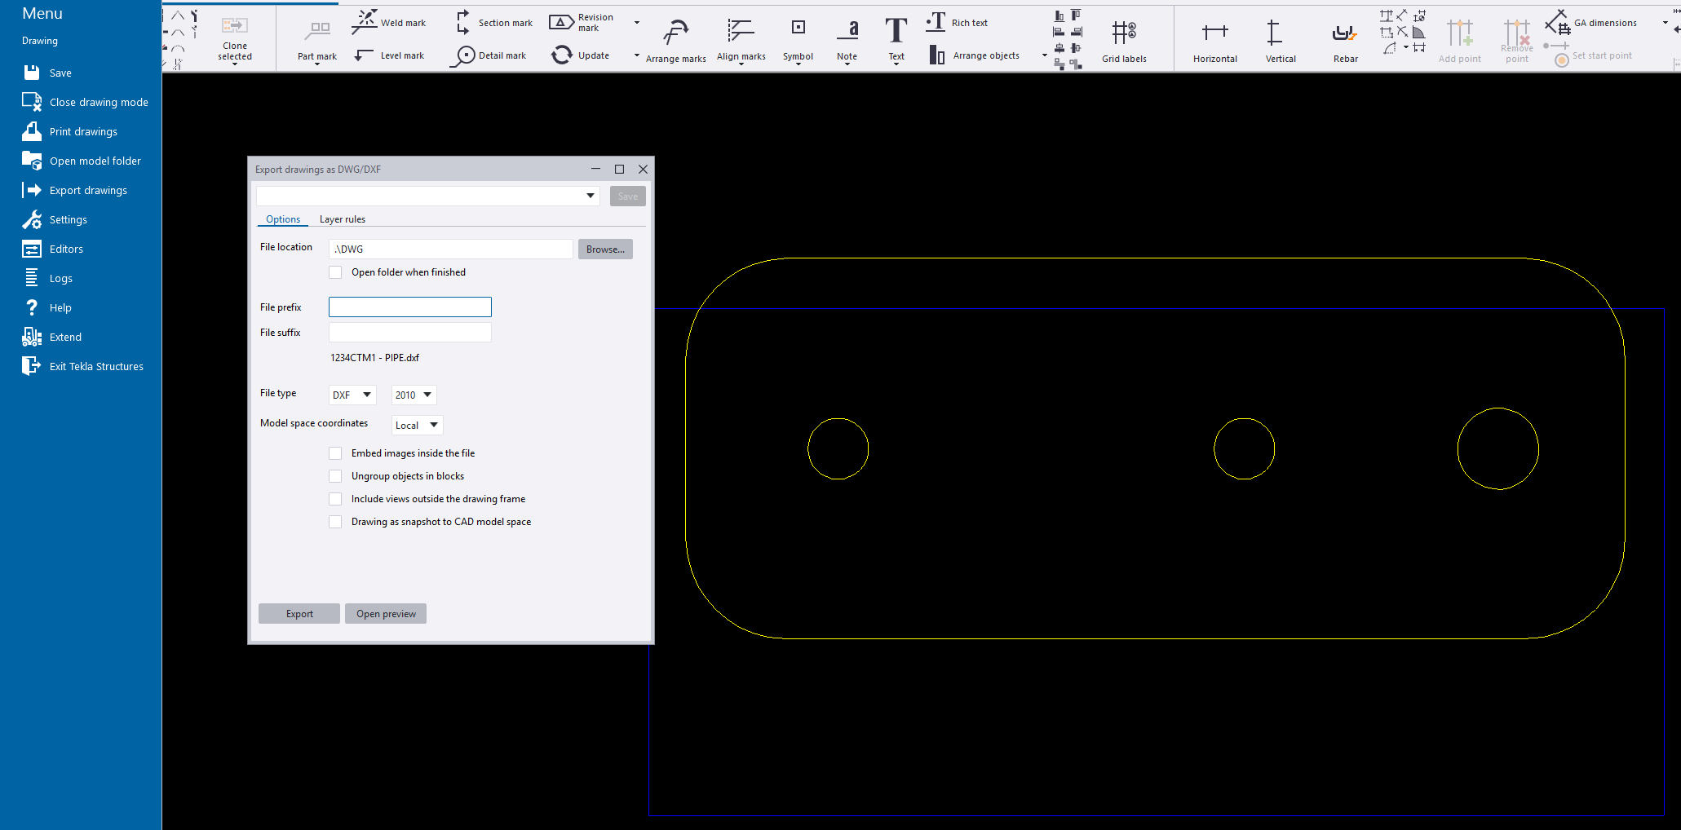Select the Section mark tool
Viewport: 1681px width, 830px height.
pos(463,22)
